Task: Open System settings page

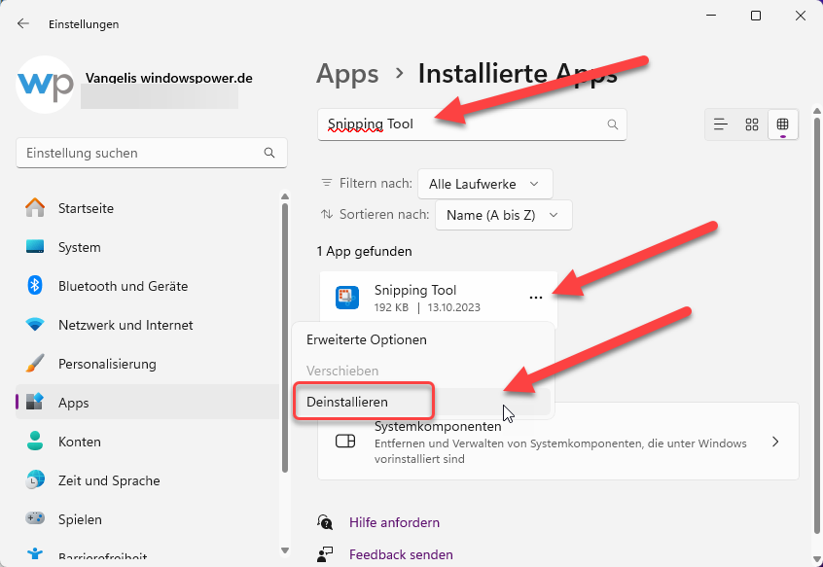Action: click(x=148, y=246)
